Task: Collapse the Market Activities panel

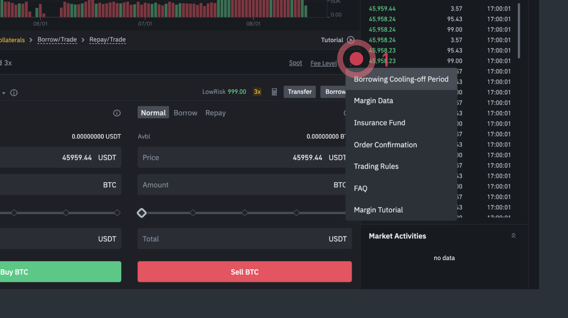Action: (513, 236)
